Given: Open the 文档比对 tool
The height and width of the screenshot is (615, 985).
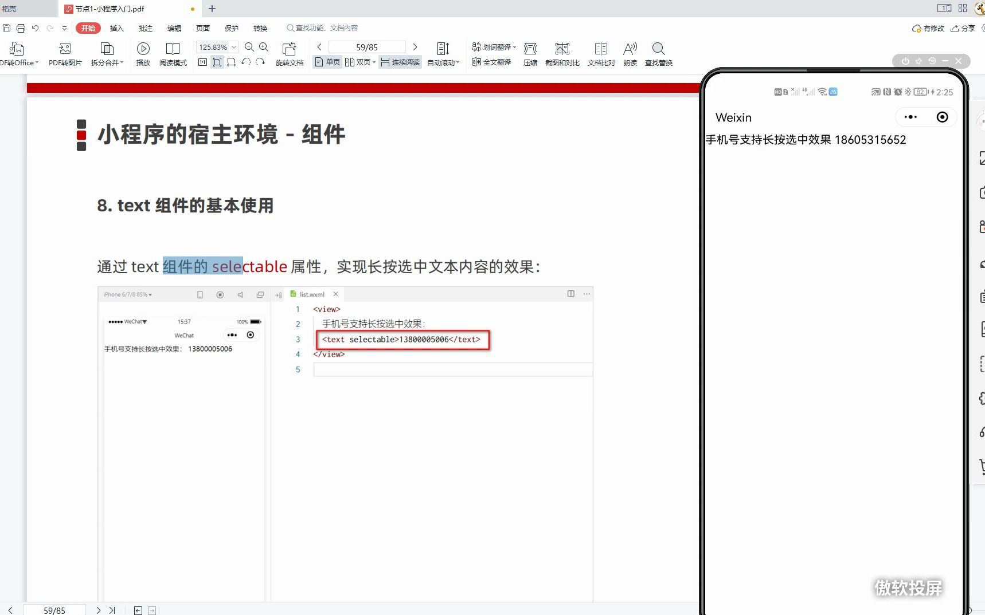Looking at the screenshot, I should tap(601, 54).
